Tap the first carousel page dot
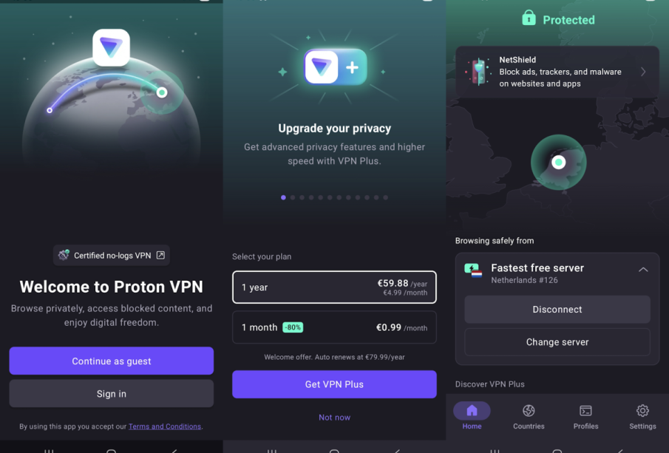669x453 pixels. click(283, 197)
